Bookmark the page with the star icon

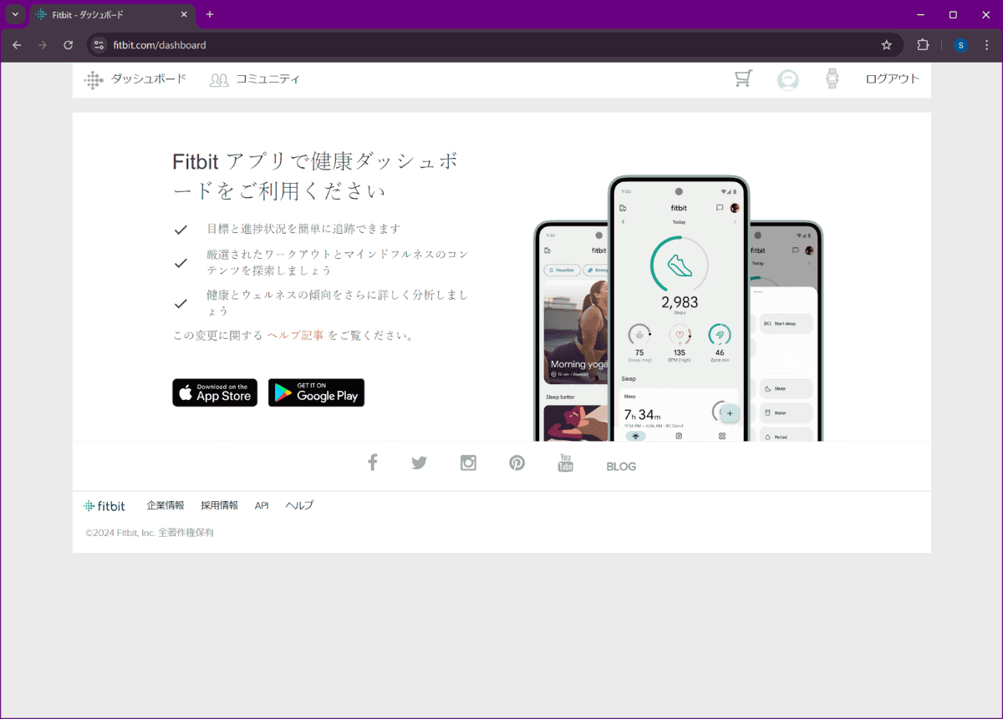[x=886, y=44]
